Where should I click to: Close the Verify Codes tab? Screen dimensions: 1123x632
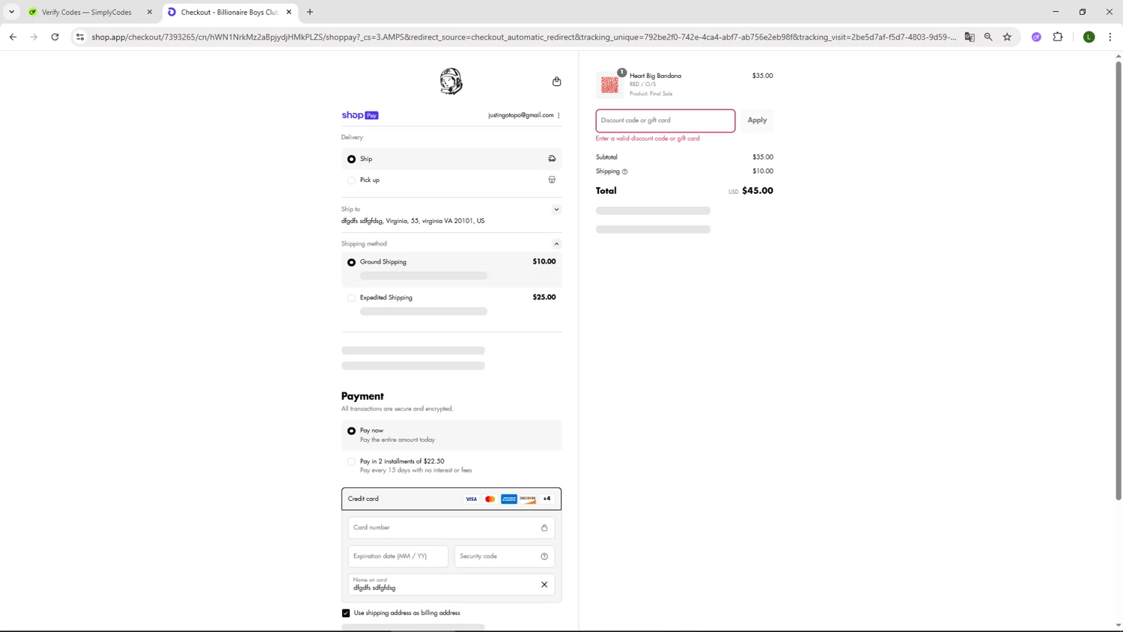click(149, 12)
